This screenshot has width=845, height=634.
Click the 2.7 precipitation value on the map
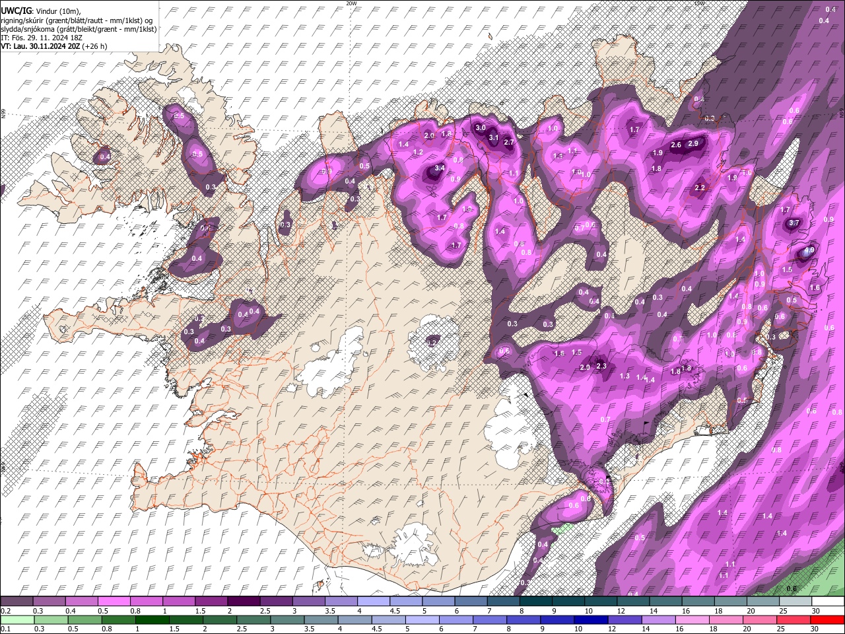coord(509,142)
